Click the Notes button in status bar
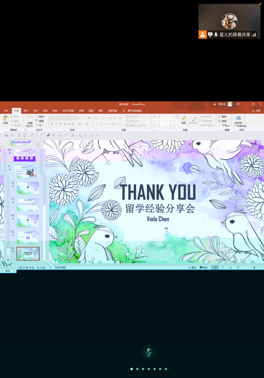This screenshot has width=264, height=378. pos(192,267)
